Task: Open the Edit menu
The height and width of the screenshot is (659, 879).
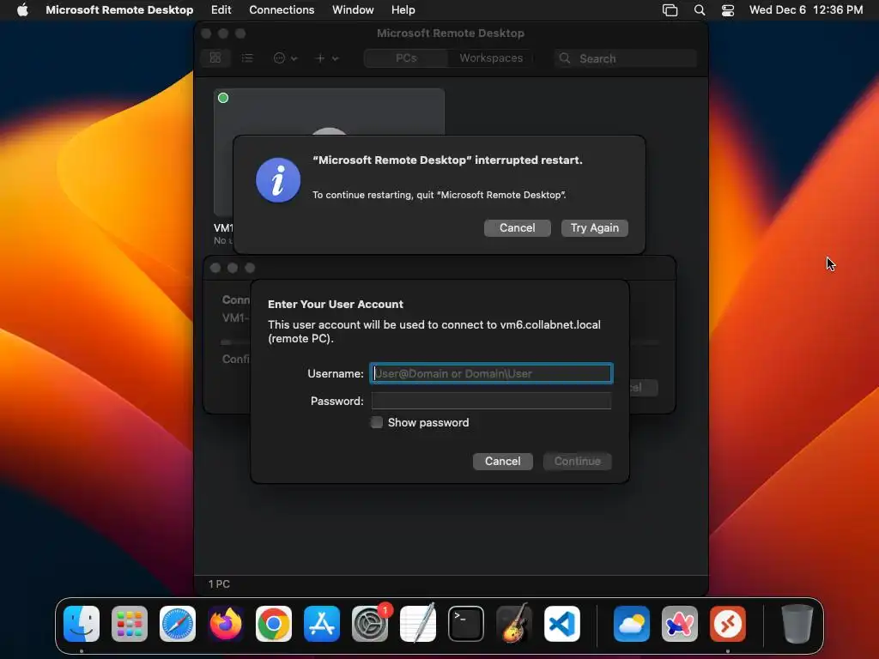Action: click(221, 9)
